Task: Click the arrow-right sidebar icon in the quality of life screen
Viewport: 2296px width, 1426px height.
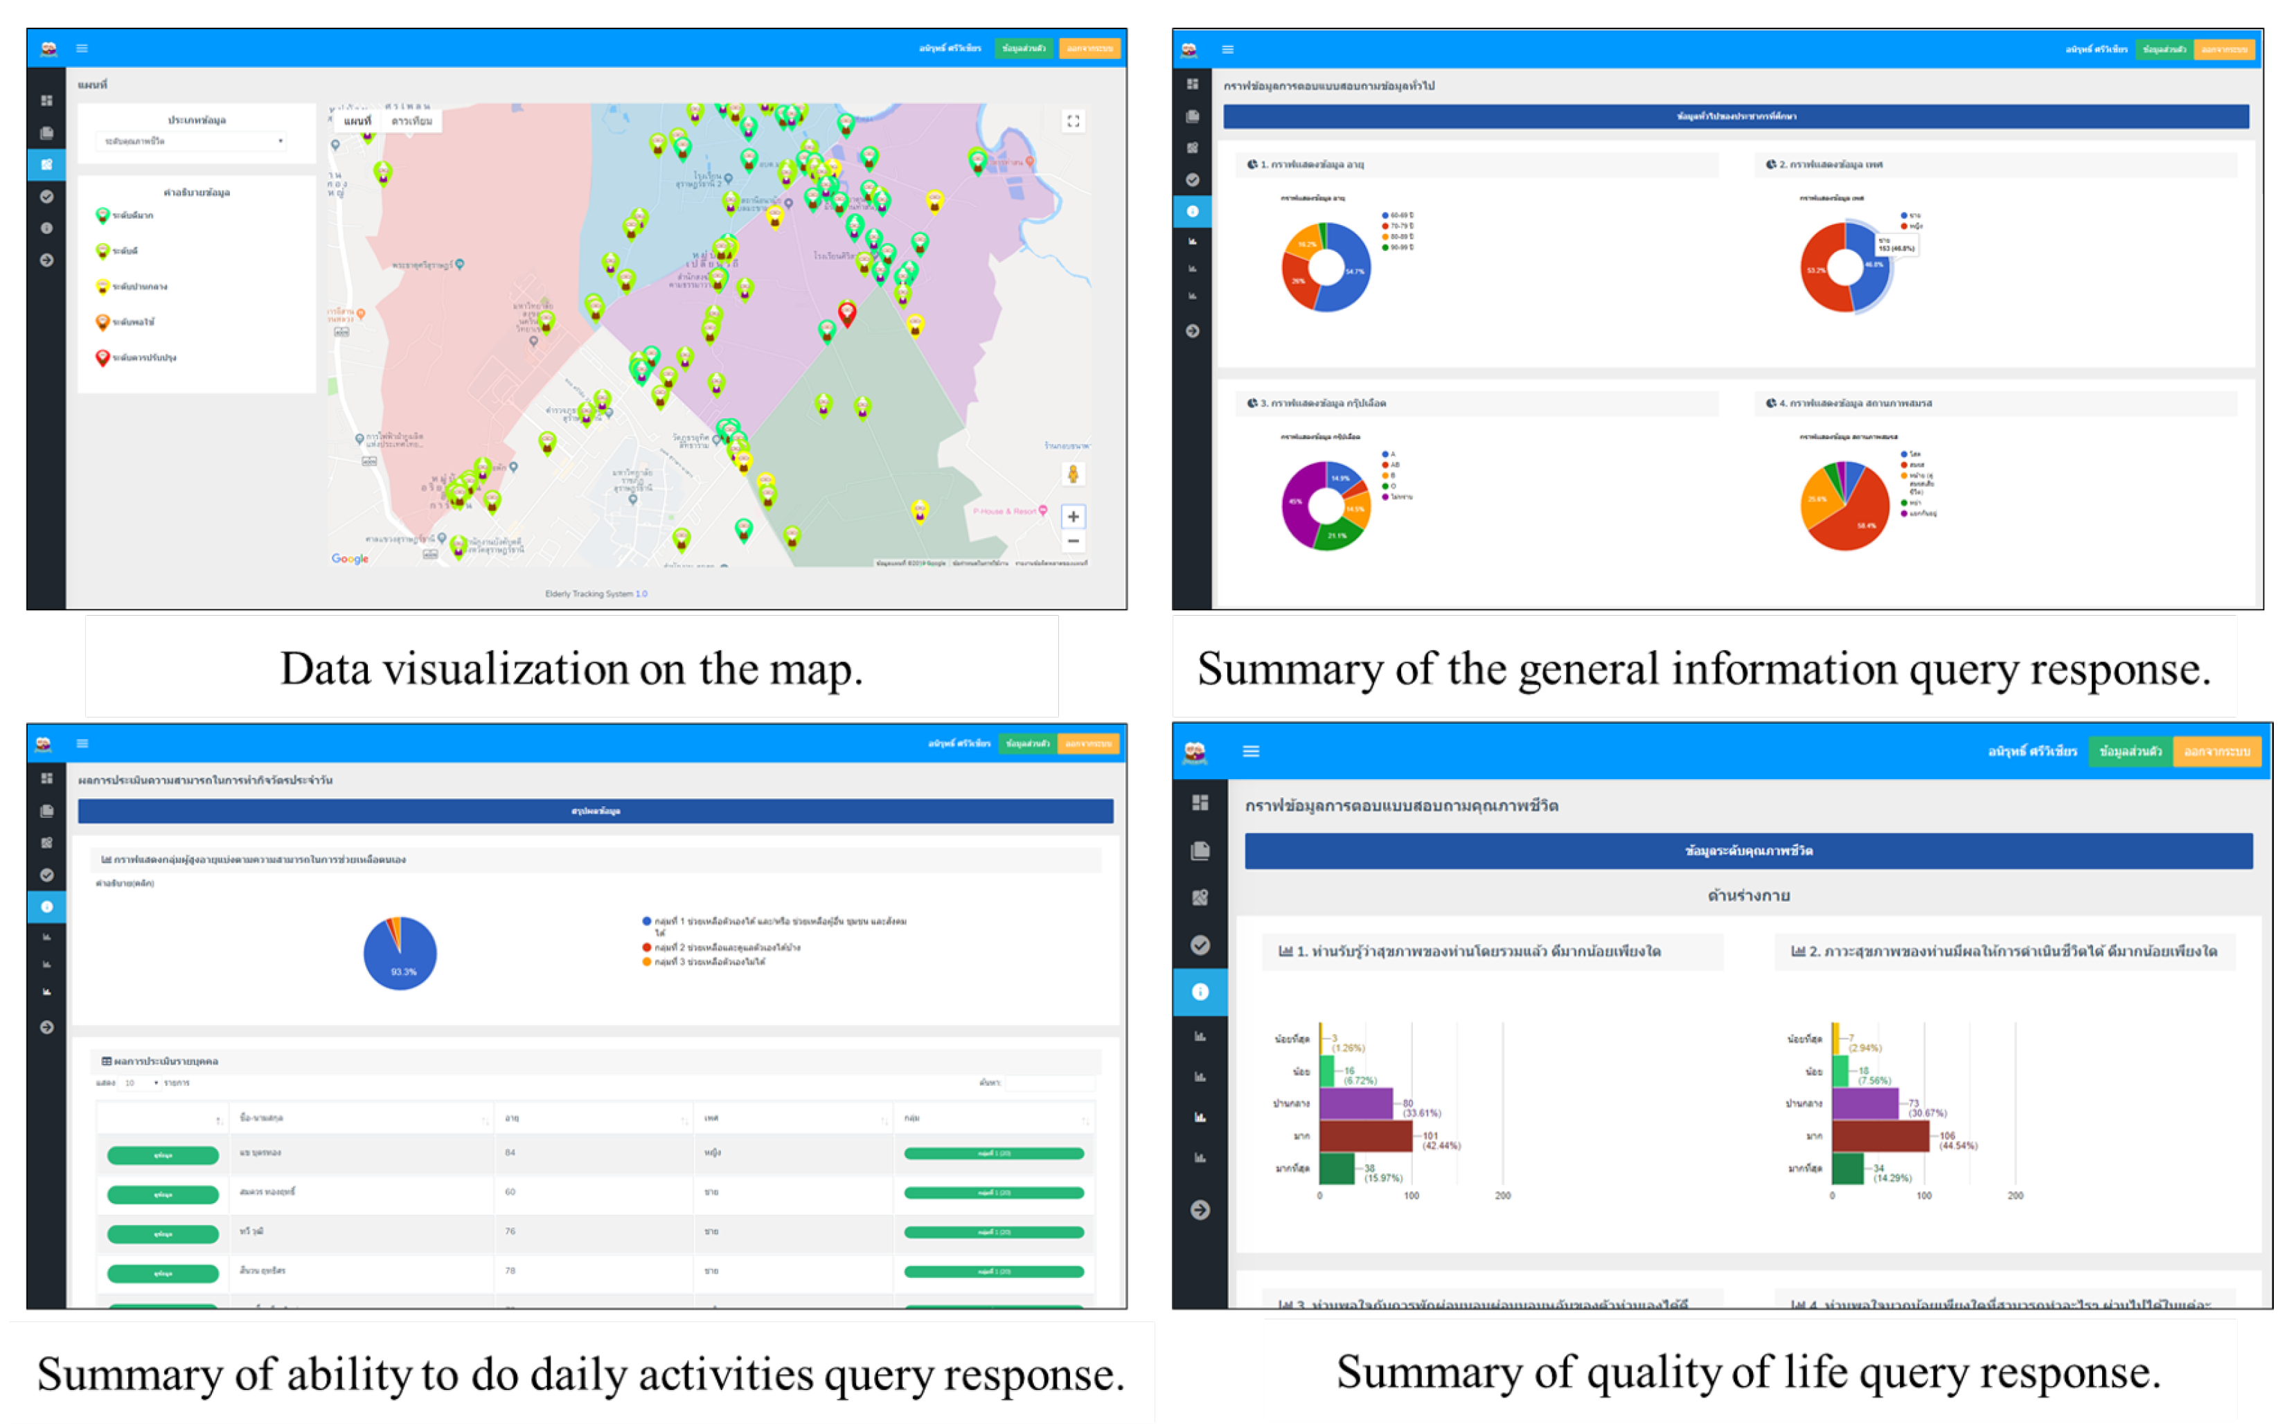Action: click(1200, 1211)
